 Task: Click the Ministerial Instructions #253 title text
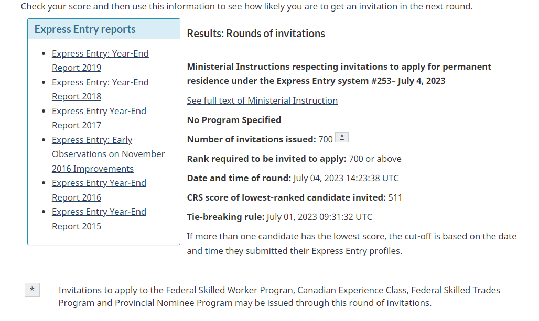[x=339, y=73]
